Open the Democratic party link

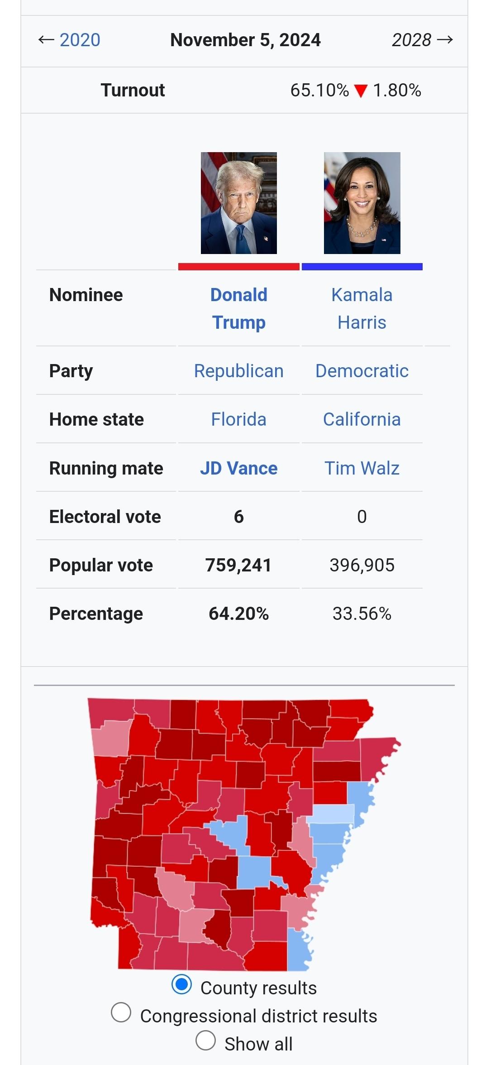362,371
